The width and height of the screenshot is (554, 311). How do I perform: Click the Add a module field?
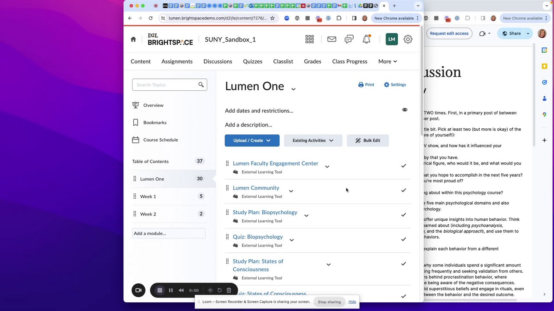click(168, 233)
